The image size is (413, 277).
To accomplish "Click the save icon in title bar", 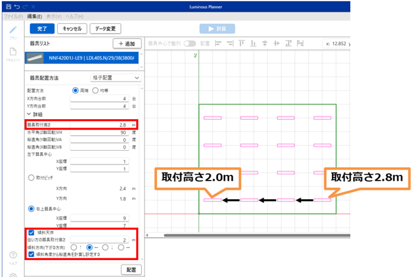I will pyautogui.click(x=7, y=6).
